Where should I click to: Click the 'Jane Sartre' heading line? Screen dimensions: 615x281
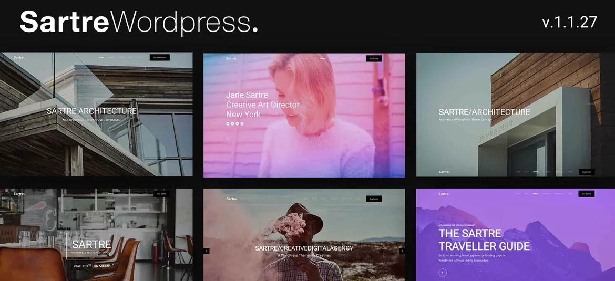247,95
